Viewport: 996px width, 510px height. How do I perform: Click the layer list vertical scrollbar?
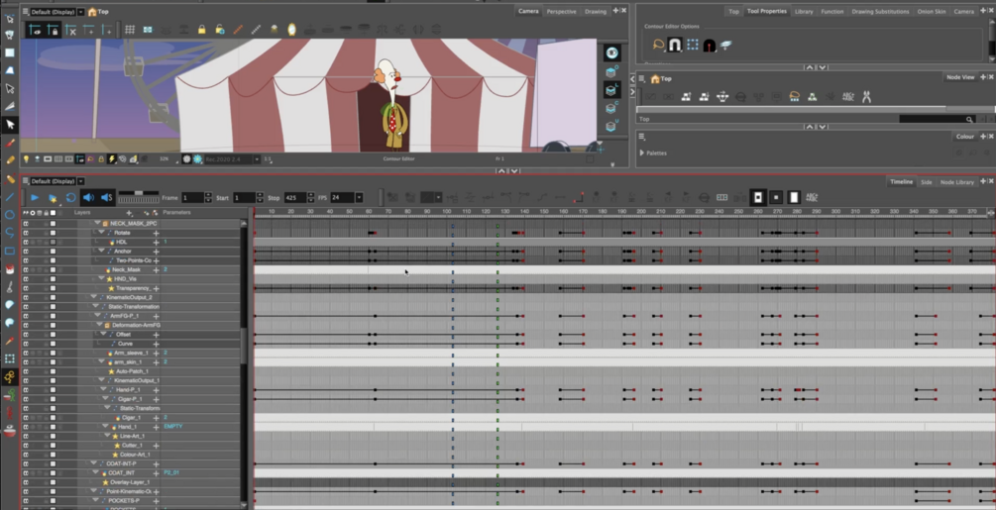point(244,346)
